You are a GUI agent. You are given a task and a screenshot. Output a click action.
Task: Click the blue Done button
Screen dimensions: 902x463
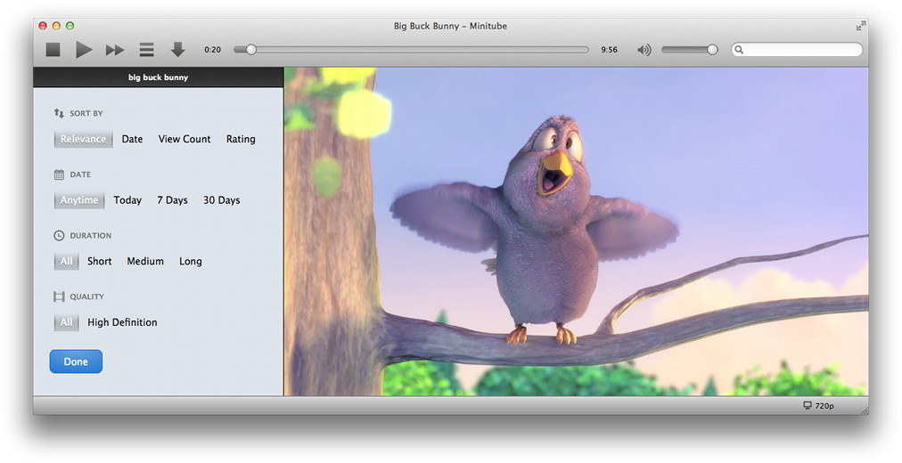click(x=76, y=361)
